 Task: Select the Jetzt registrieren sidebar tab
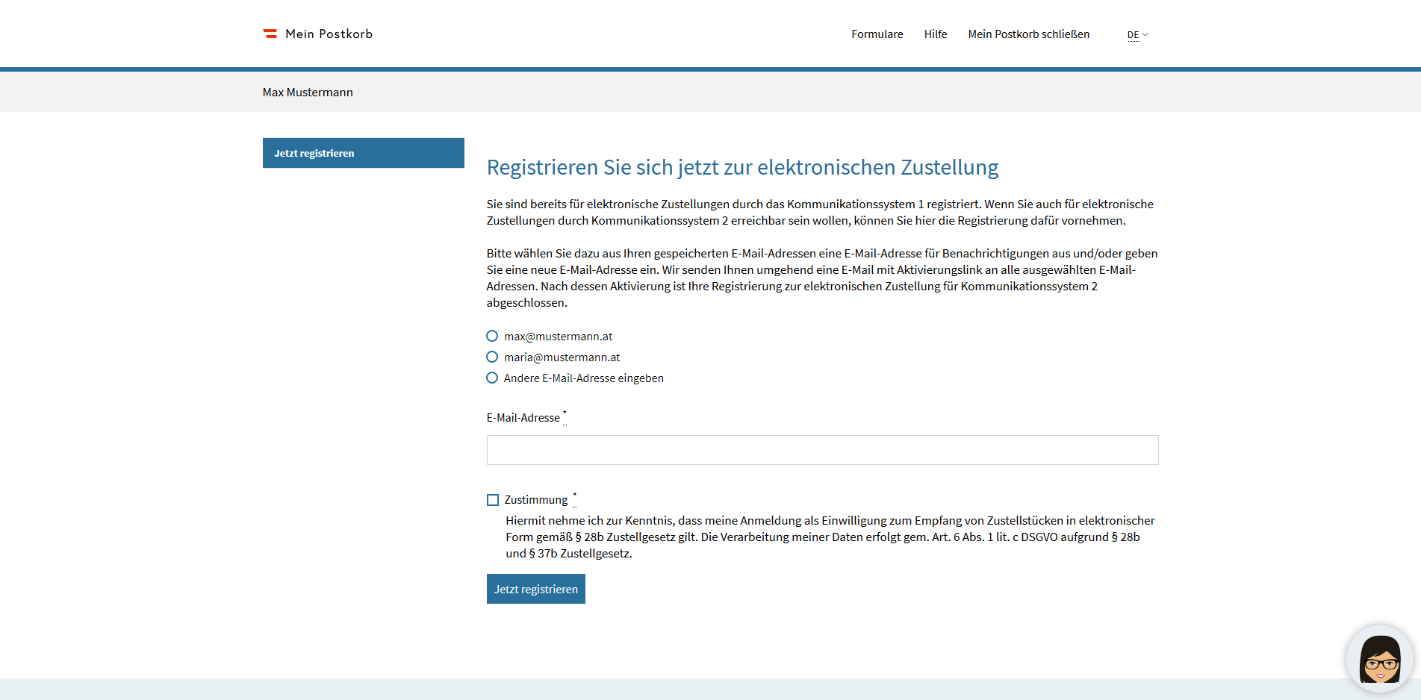tap(364, 153)
